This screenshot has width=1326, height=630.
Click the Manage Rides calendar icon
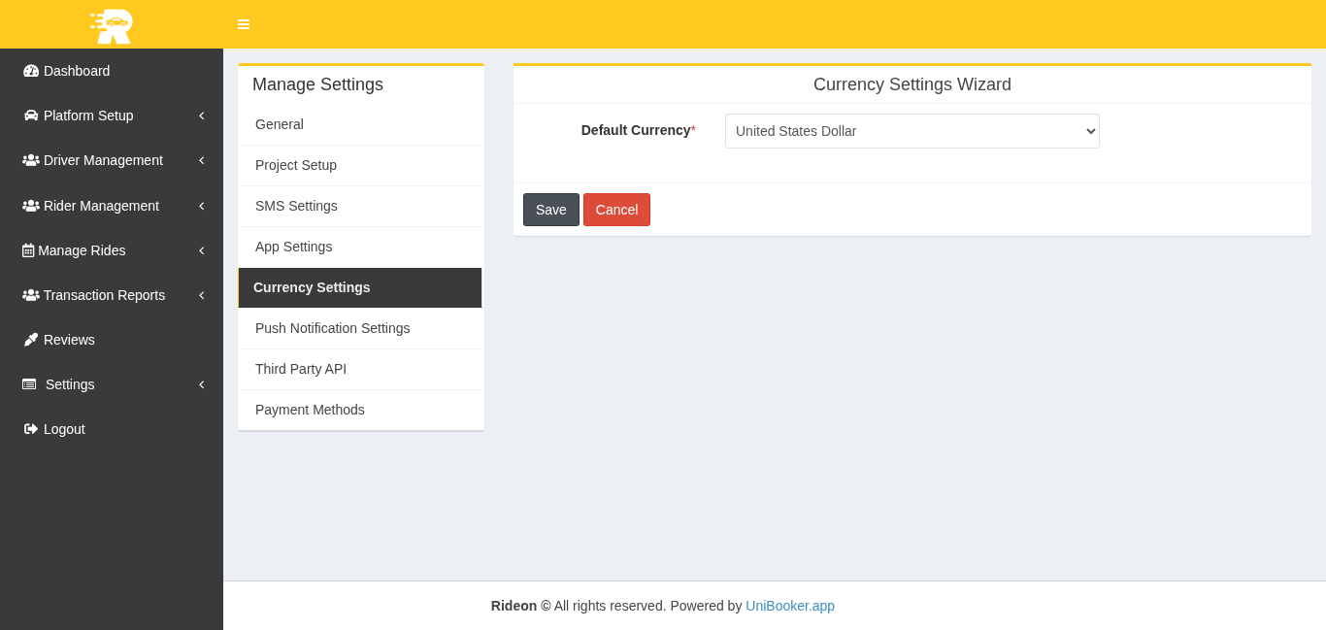click(x=28, y=250)
